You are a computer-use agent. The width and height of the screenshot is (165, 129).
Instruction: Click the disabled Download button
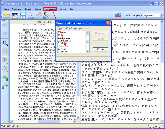pyautogui.click(x=100, y=33)
